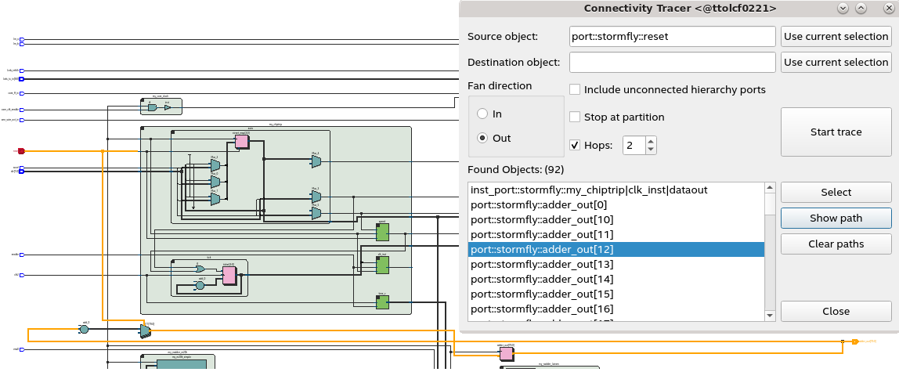Image resolution: width=899 pixels, height=372 pixels.
Task: Click the red reset input port symbol
Action: tap(21, 150)
